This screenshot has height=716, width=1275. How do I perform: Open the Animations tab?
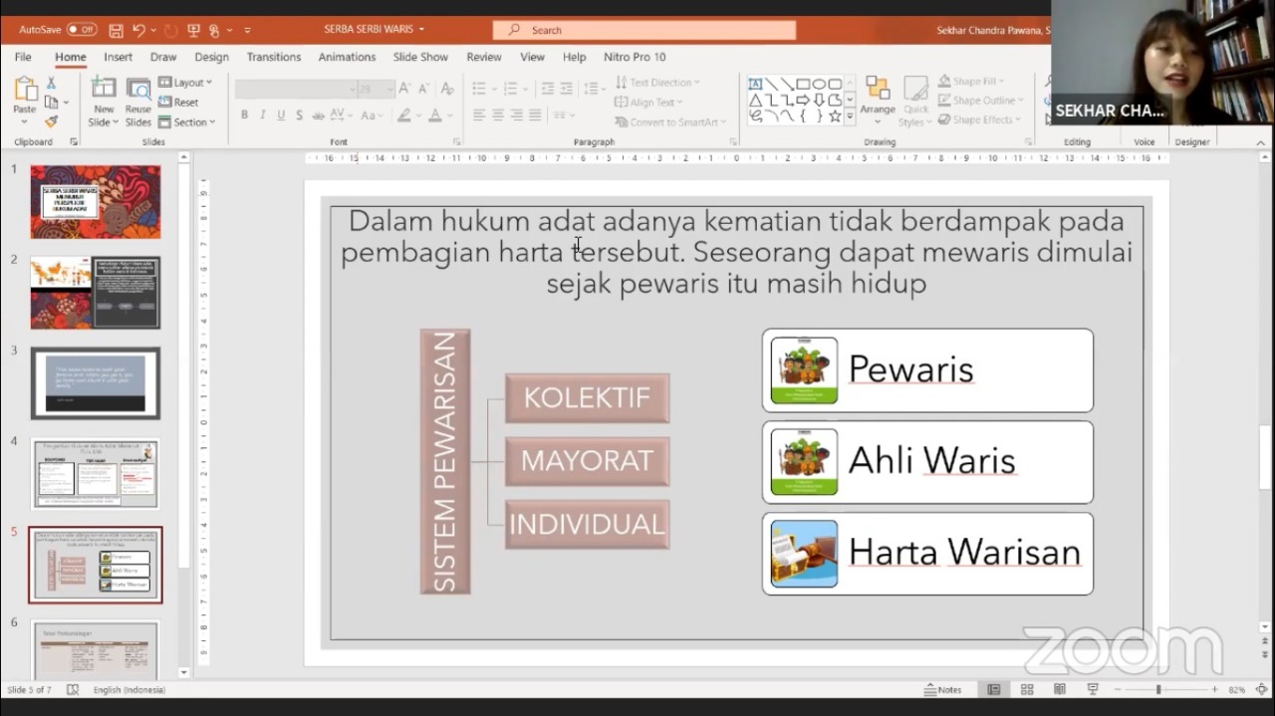(x=347, y=57)
